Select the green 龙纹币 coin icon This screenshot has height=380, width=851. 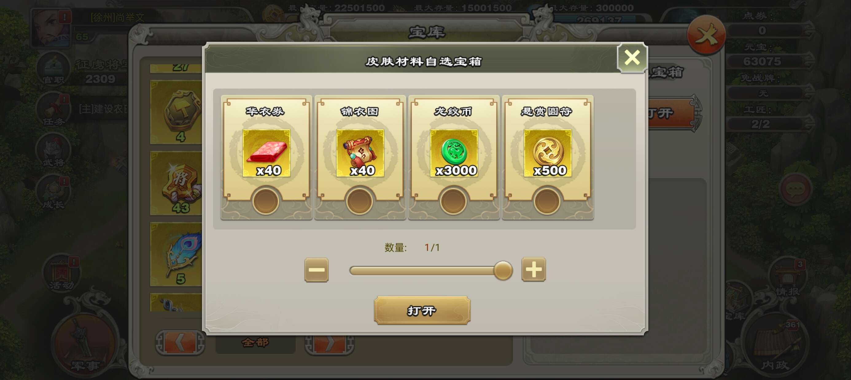click(454, 153)
